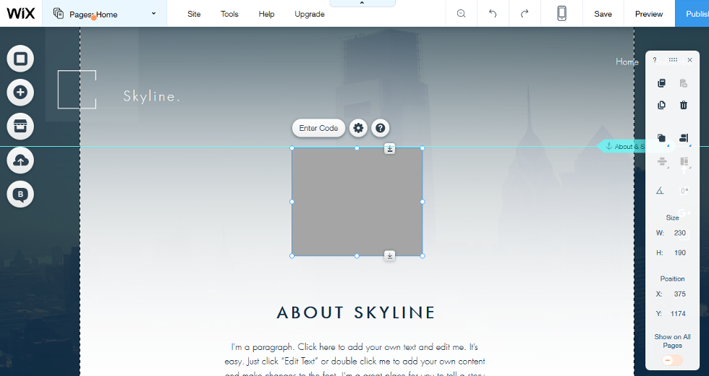Edit the X position value 375
This screenshot has height=376, width=709.
pos(679,294)
